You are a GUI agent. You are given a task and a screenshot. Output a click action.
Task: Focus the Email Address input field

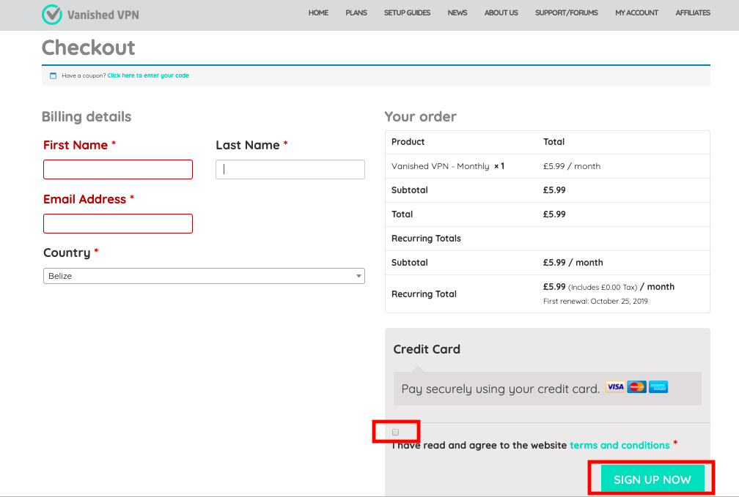[x=118, y=223]
